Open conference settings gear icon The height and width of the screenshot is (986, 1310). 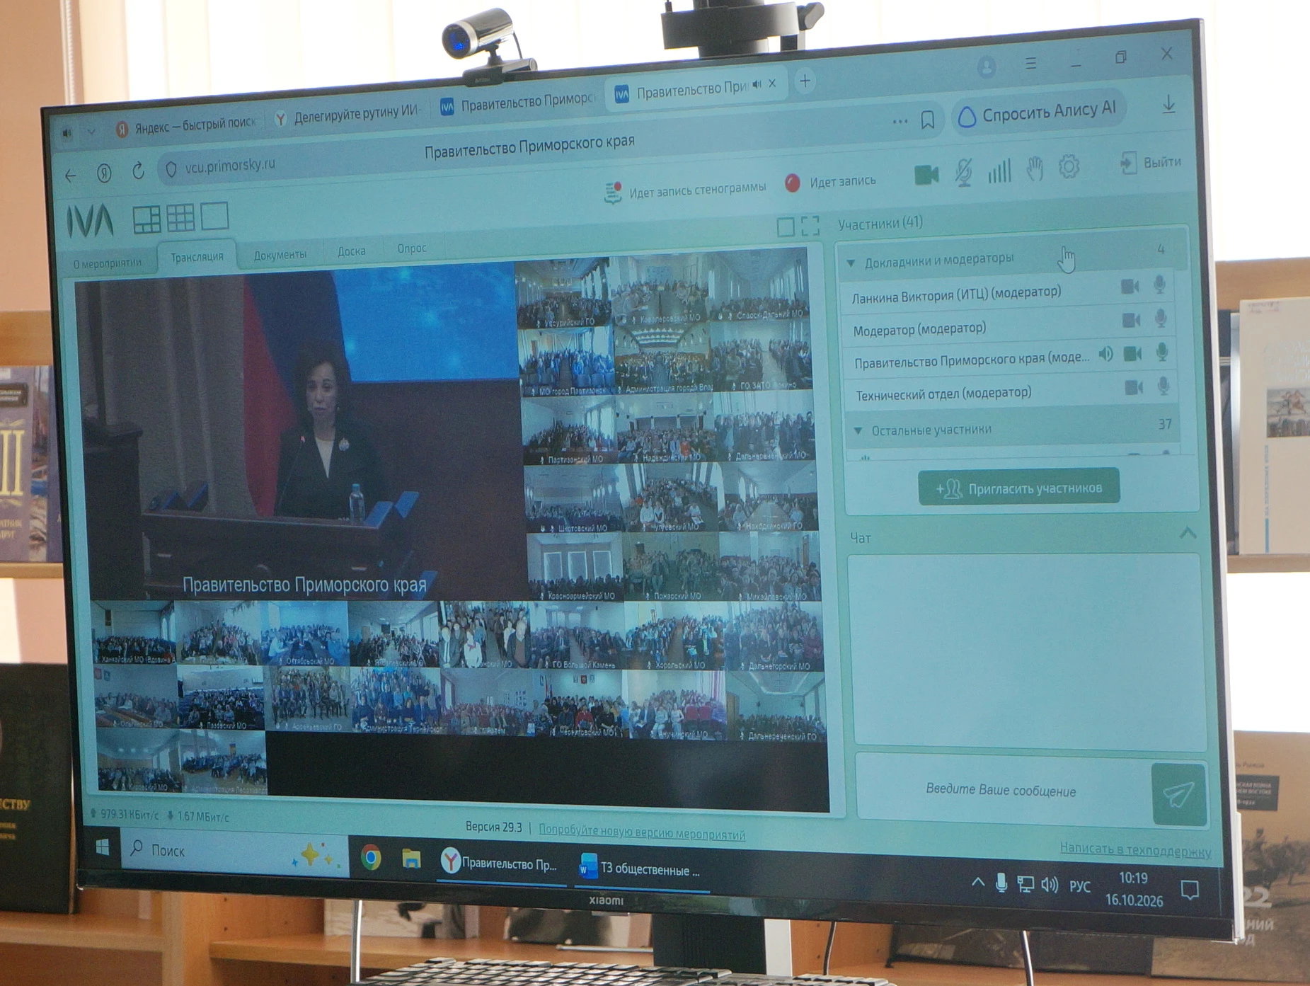(x=1069, y=166)
